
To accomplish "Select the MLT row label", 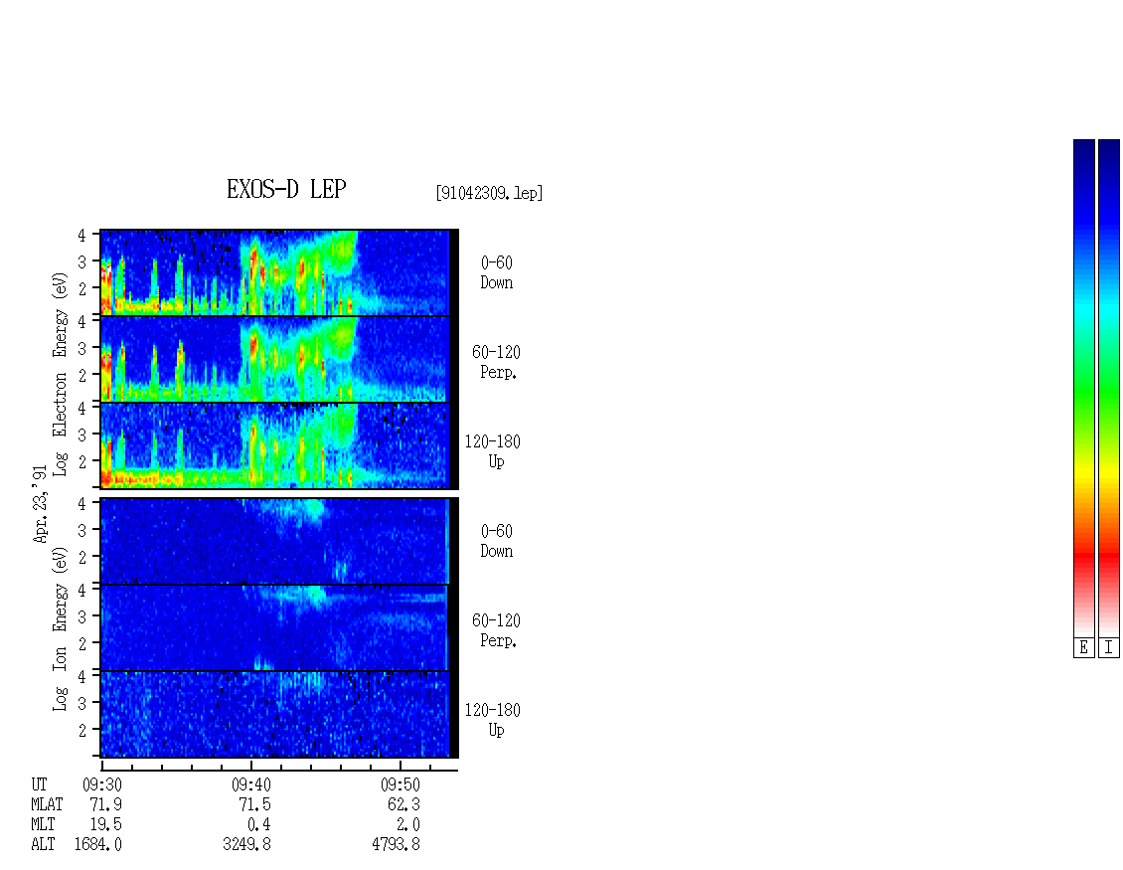I will coord(43,825).
